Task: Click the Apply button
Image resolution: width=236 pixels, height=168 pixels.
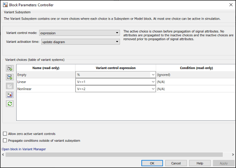Action: (223, 163)
